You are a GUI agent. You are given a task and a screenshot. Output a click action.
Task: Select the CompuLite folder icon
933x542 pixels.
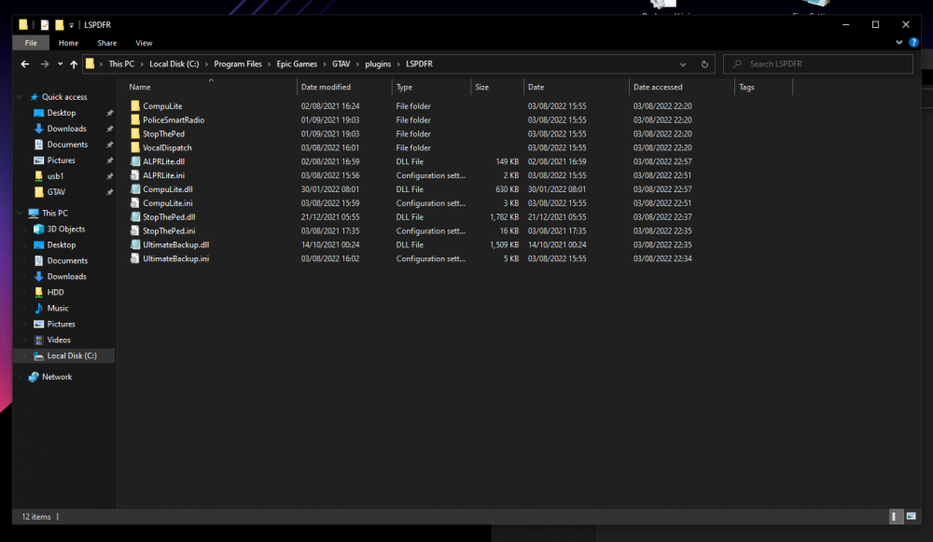(x=135, y=106)
